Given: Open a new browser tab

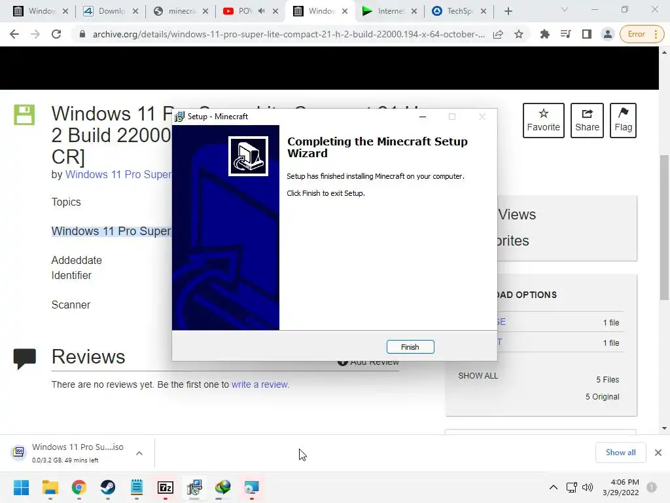Looking at the screenshot, I should [x=508, y=11].
